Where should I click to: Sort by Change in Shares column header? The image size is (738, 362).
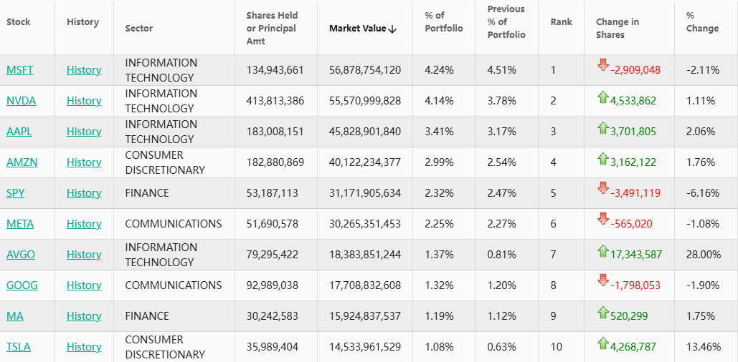click(617, 28)
